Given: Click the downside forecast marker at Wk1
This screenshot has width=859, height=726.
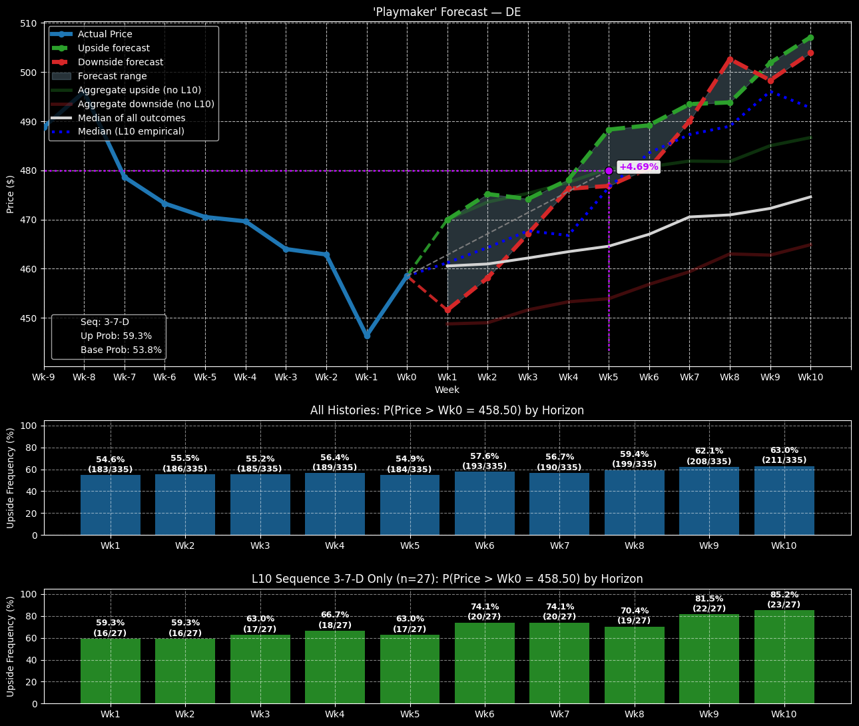Looking at the screenshot, I should [447, 310].
